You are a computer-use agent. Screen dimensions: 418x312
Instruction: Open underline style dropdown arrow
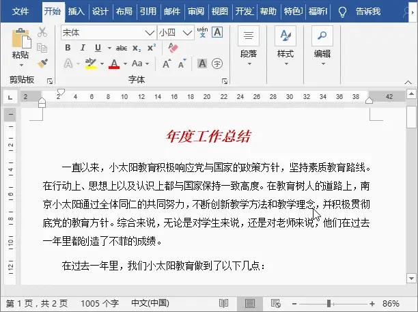coord(109,48)
